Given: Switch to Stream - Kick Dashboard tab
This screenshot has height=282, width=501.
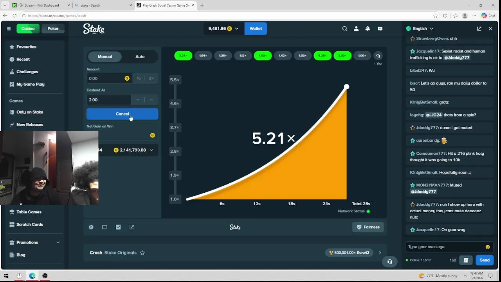Looking at the screenshot, I should pyautogui.click(x=41, y=5).
